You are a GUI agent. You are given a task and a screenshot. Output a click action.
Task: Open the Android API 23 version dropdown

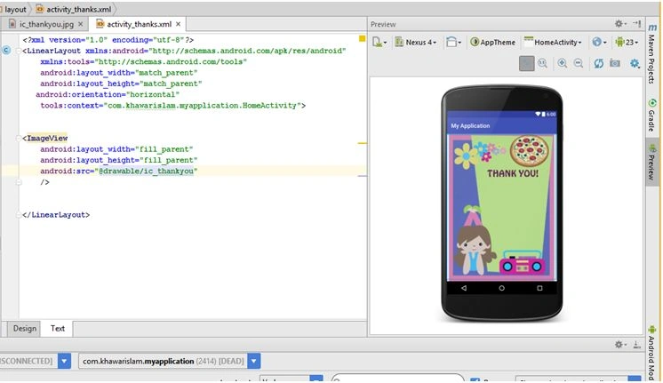pos(627,42)
